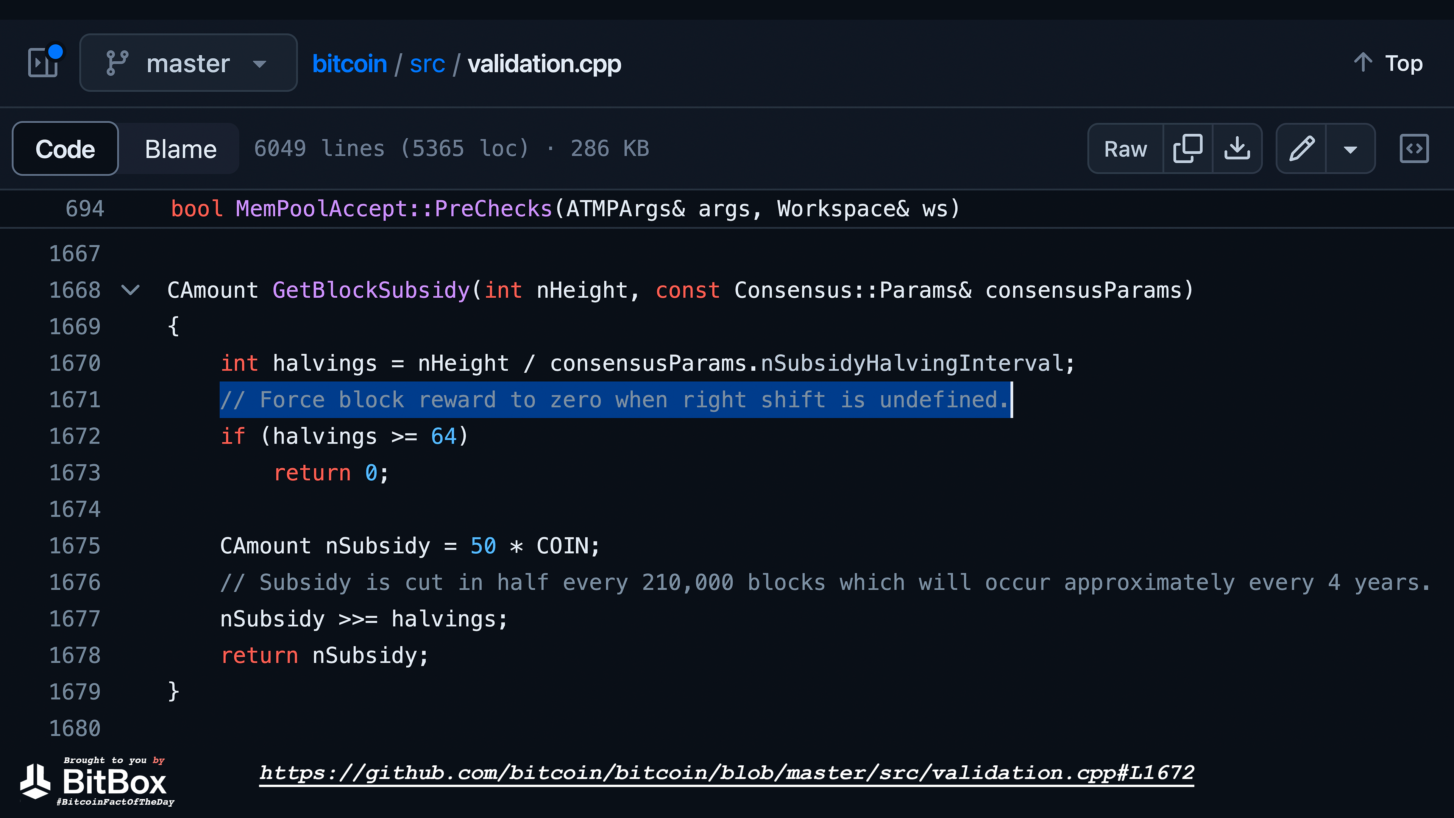The width and height of the screenshot is (1454, 818).
Task: Open the symbols panel
Action: [1414, 149]
